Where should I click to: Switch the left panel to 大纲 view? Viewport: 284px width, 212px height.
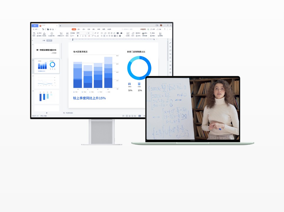coord(44,40)
